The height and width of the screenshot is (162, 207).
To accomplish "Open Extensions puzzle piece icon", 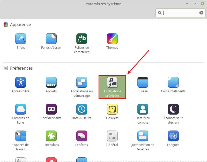I will [51, 136].
